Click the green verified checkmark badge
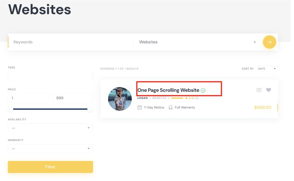The height and width of the screenshot is (181, 294). click(x=203, y=90)
